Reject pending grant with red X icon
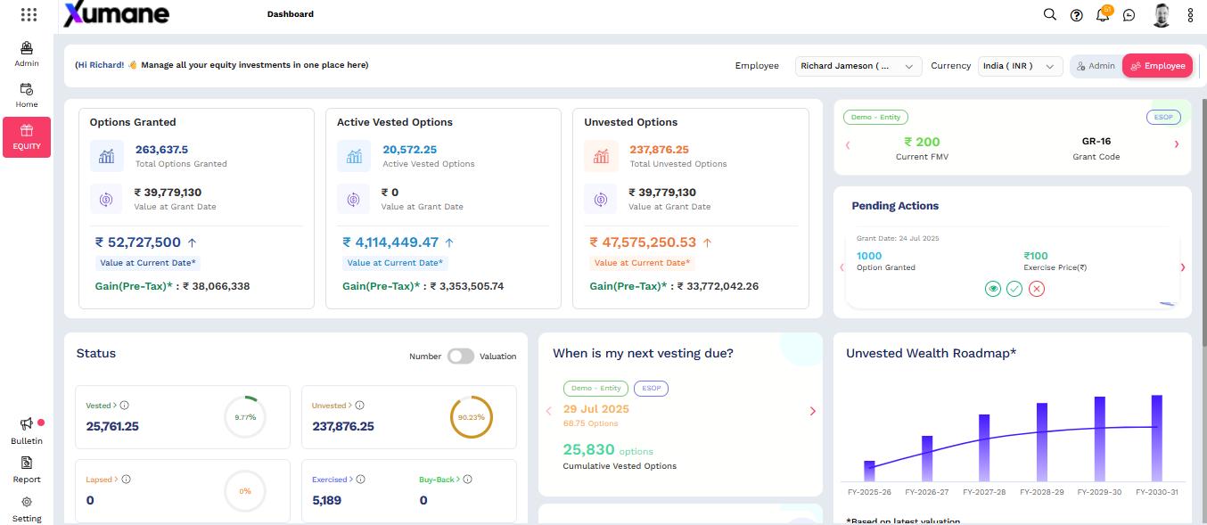The image size is (1207, 525). tap(1036, 289)
